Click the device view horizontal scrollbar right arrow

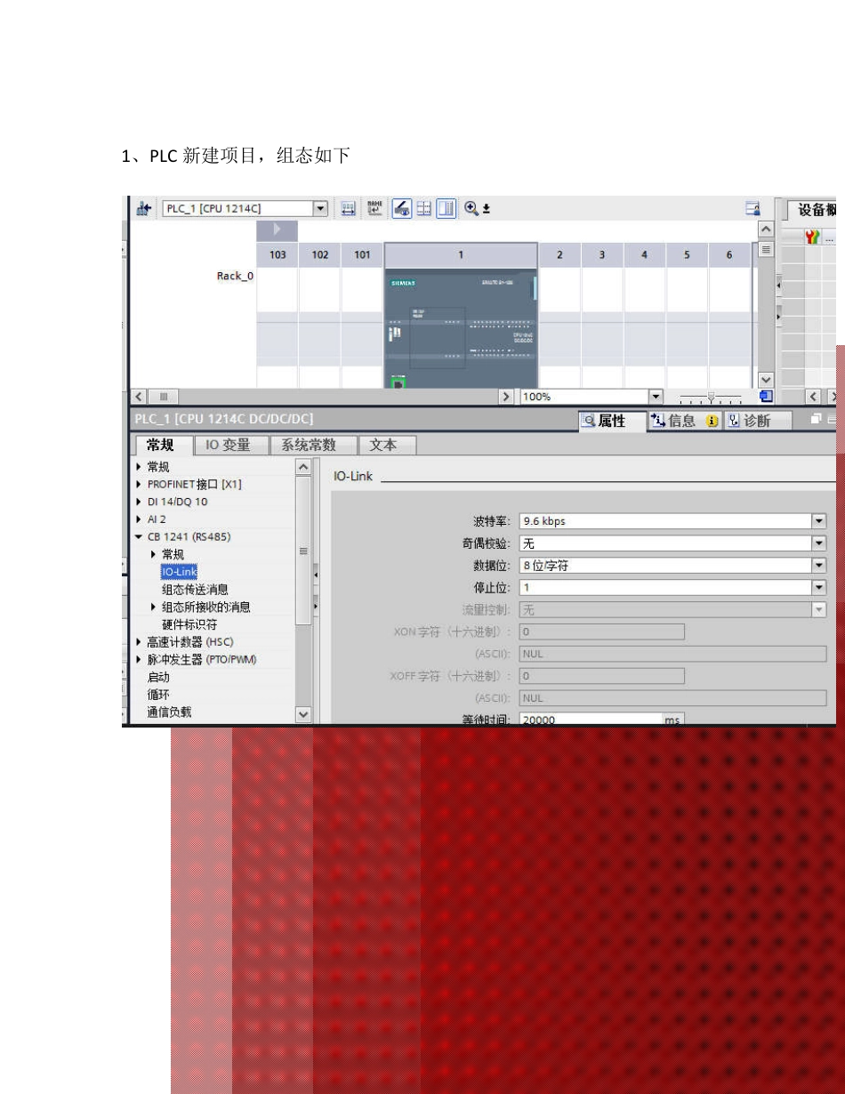pos(508,397)
